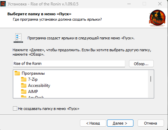Click the folder name input field
This screenshot has width=168, height=130.
tap(69, 63)
